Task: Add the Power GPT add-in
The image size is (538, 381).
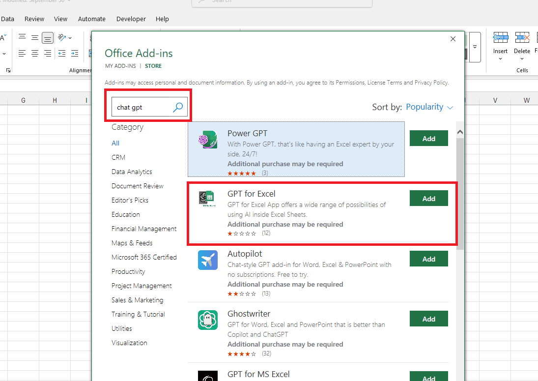Action: pyautogui.click(x=428, y=138)
